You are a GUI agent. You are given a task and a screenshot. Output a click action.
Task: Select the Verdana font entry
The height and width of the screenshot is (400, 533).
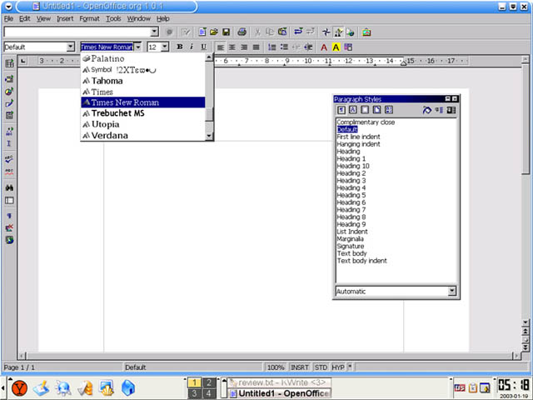(x=142, y=135)
